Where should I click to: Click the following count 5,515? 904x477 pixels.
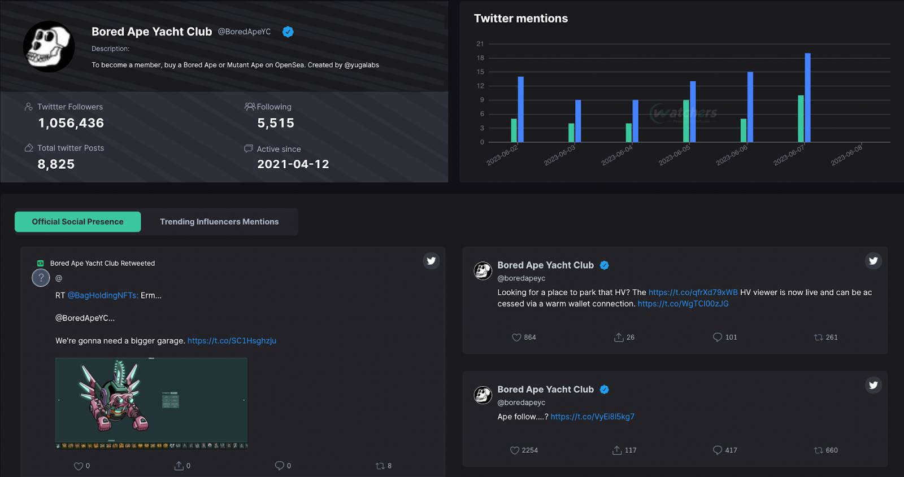pos(276,123)
